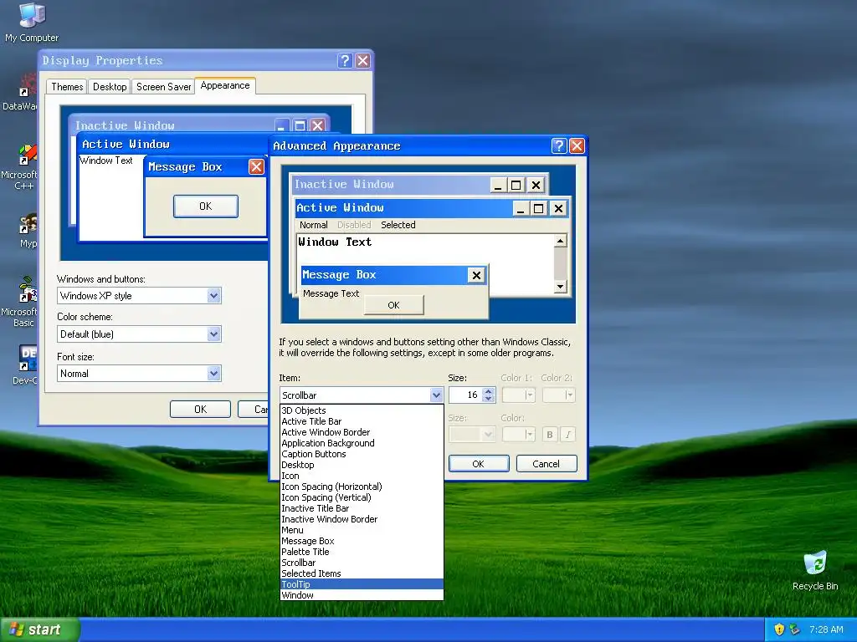The image size is (857, 642).
Task: Click Normal menu item in preview
Action: click(313, 225)
